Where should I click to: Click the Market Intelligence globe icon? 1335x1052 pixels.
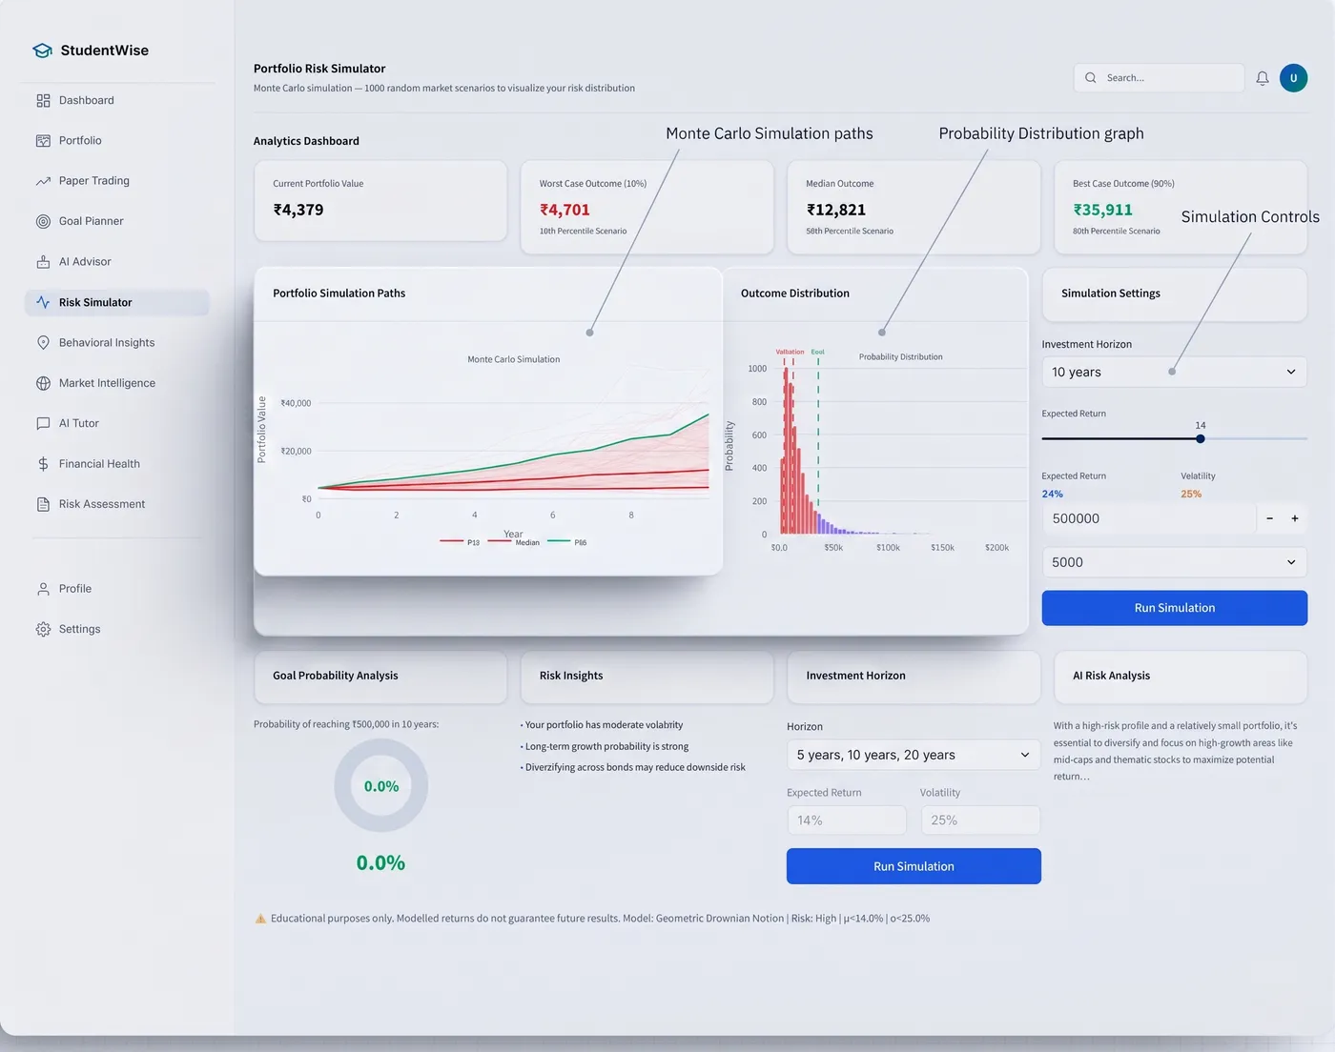click(x=43, y=383)
